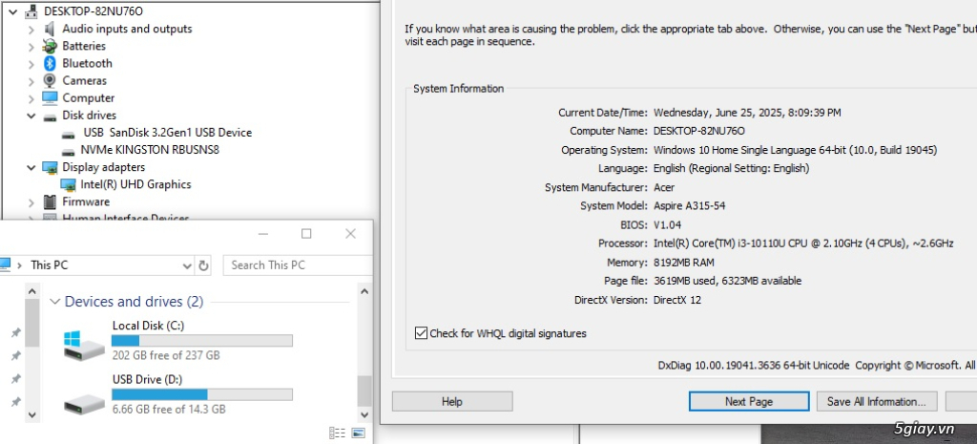Click navigation pane scroll up arrow

click(32, 290)
